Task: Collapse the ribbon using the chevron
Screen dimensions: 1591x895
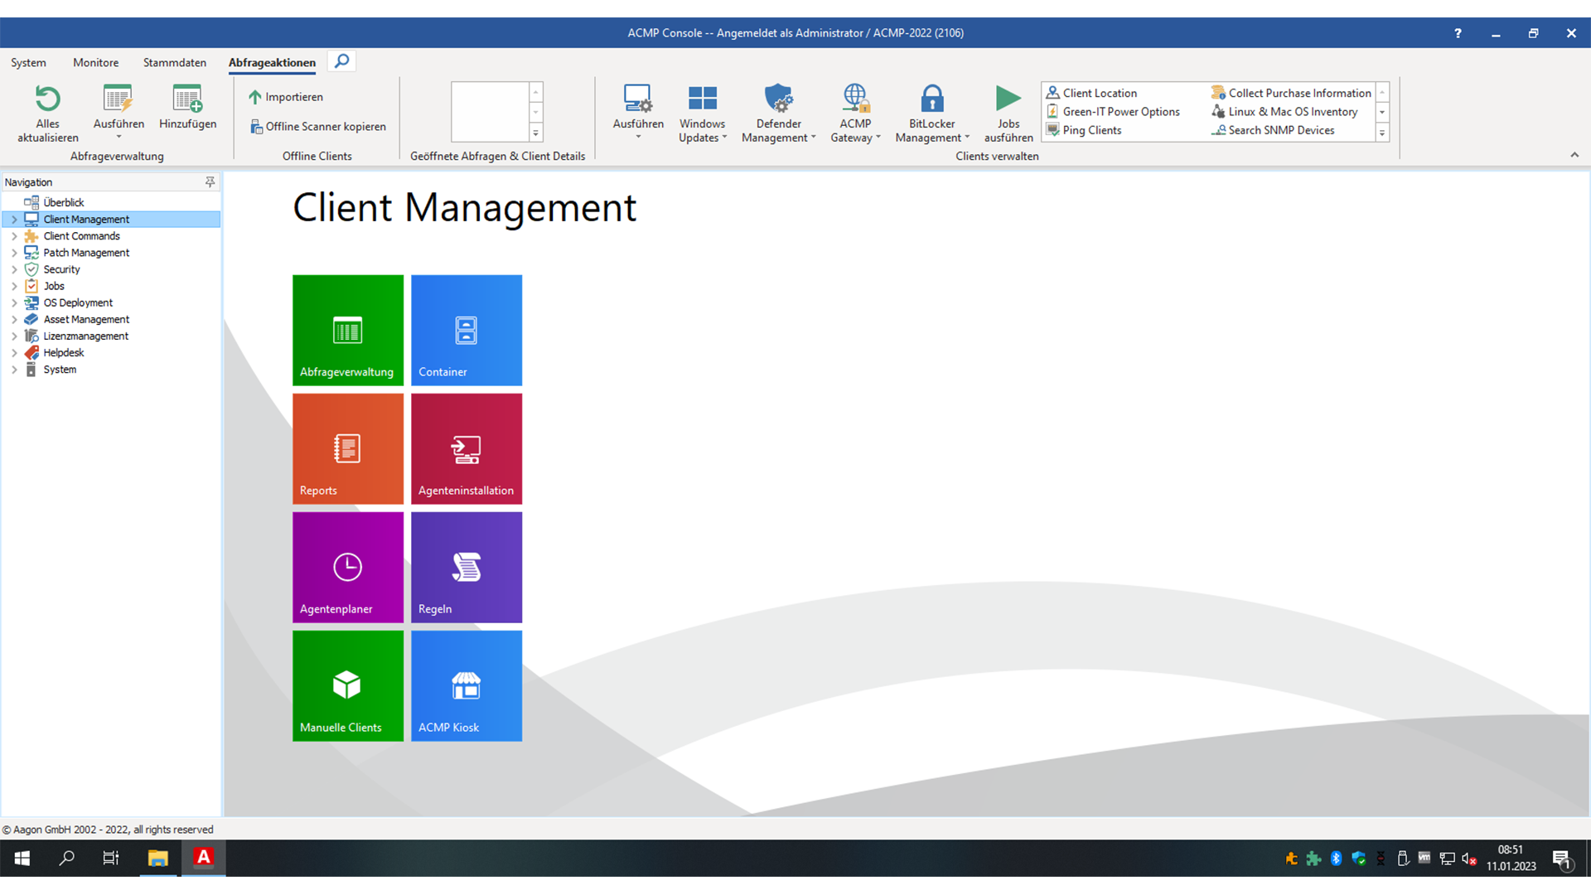Action: (x=1575, y=154)
